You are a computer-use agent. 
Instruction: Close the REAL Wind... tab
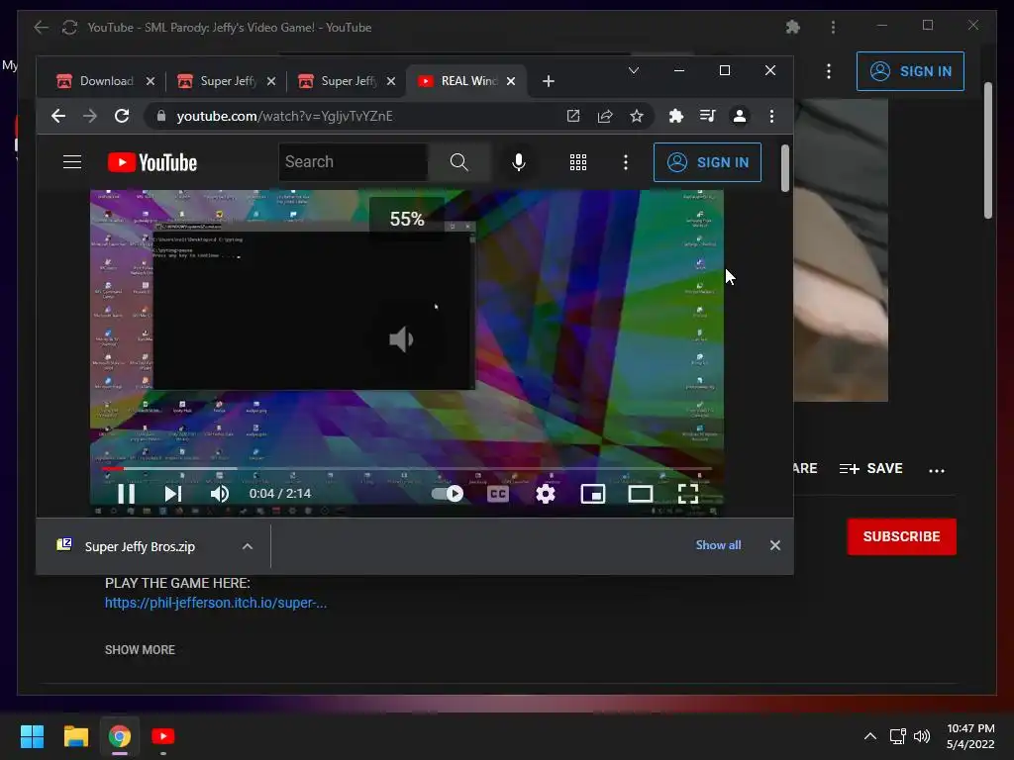pyautogui.click(x=511, y=81)
